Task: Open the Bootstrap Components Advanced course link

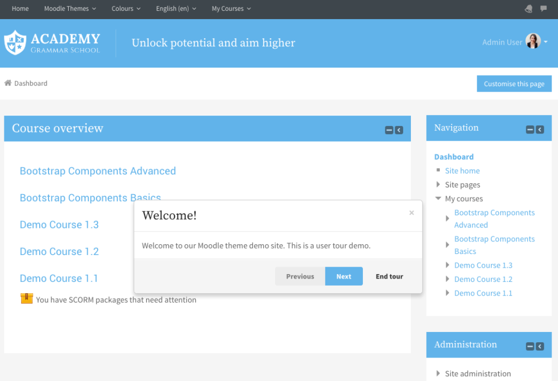Action: (x=98, y=171)
